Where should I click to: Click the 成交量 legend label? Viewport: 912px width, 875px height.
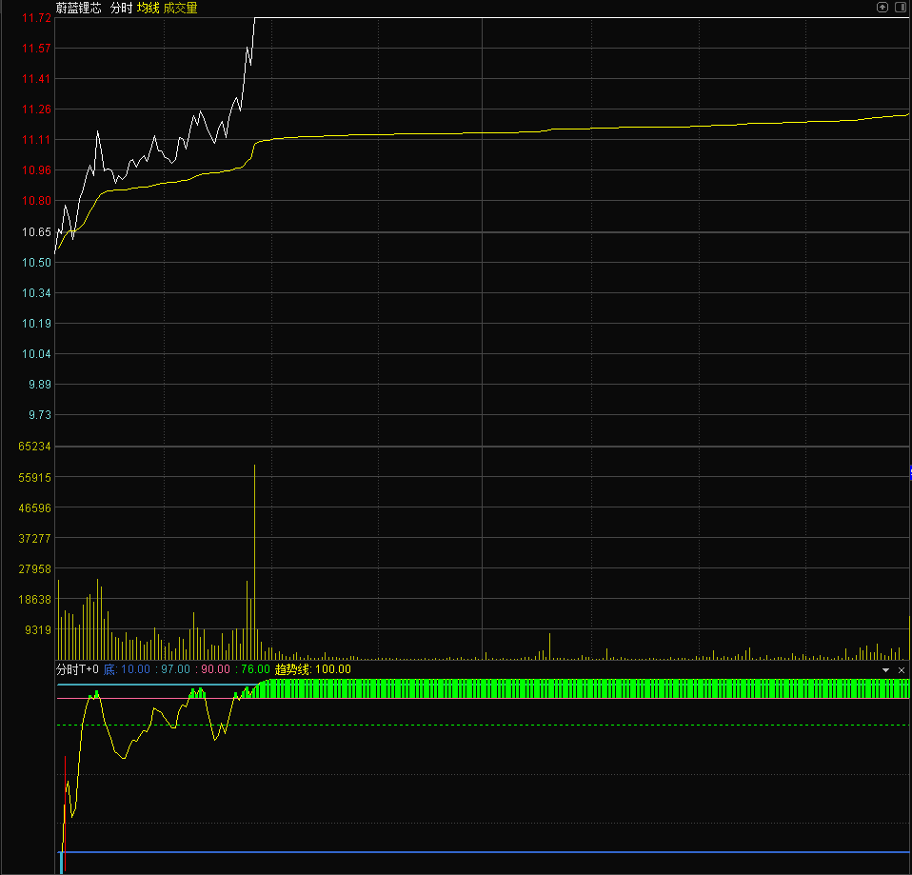click(180, 9)
